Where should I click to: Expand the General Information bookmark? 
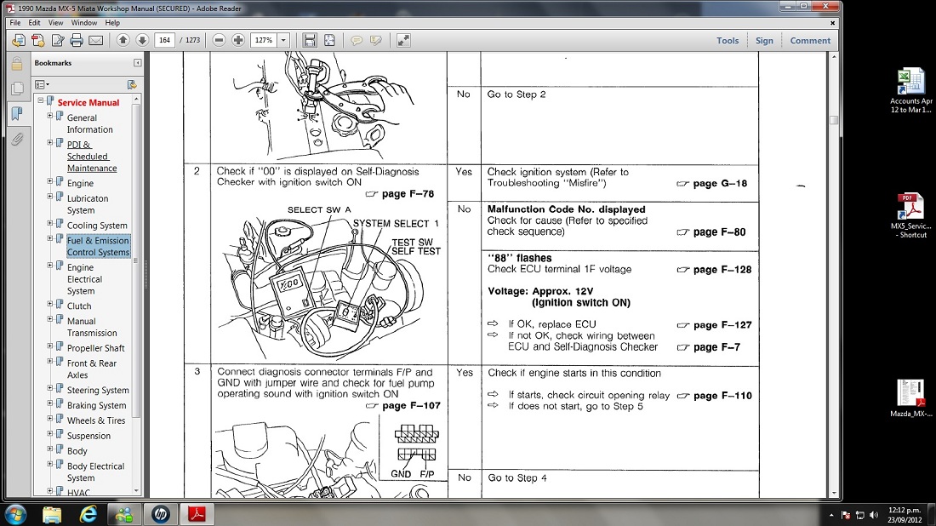coord(50,116)
